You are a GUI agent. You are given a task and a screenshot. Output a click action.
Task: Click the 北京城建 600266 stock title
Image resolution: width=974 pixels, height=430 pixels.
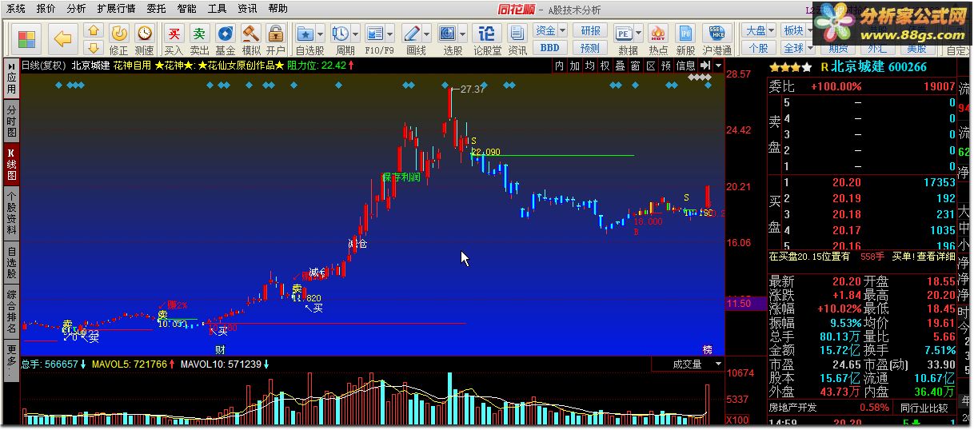tap(879, 67)
